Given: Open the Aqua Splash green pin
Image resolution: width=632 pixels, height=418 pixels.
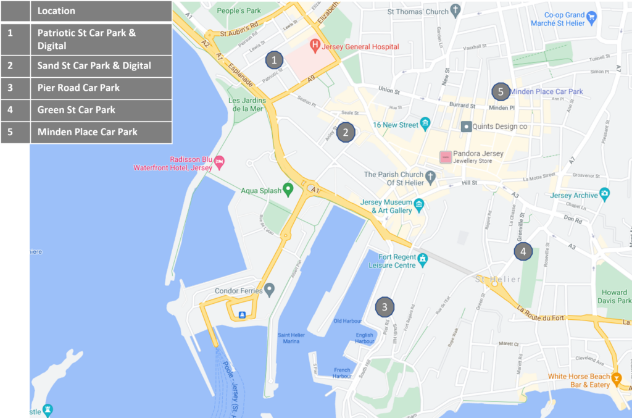Looking at the screenshot, I should (x=288, y=190).
